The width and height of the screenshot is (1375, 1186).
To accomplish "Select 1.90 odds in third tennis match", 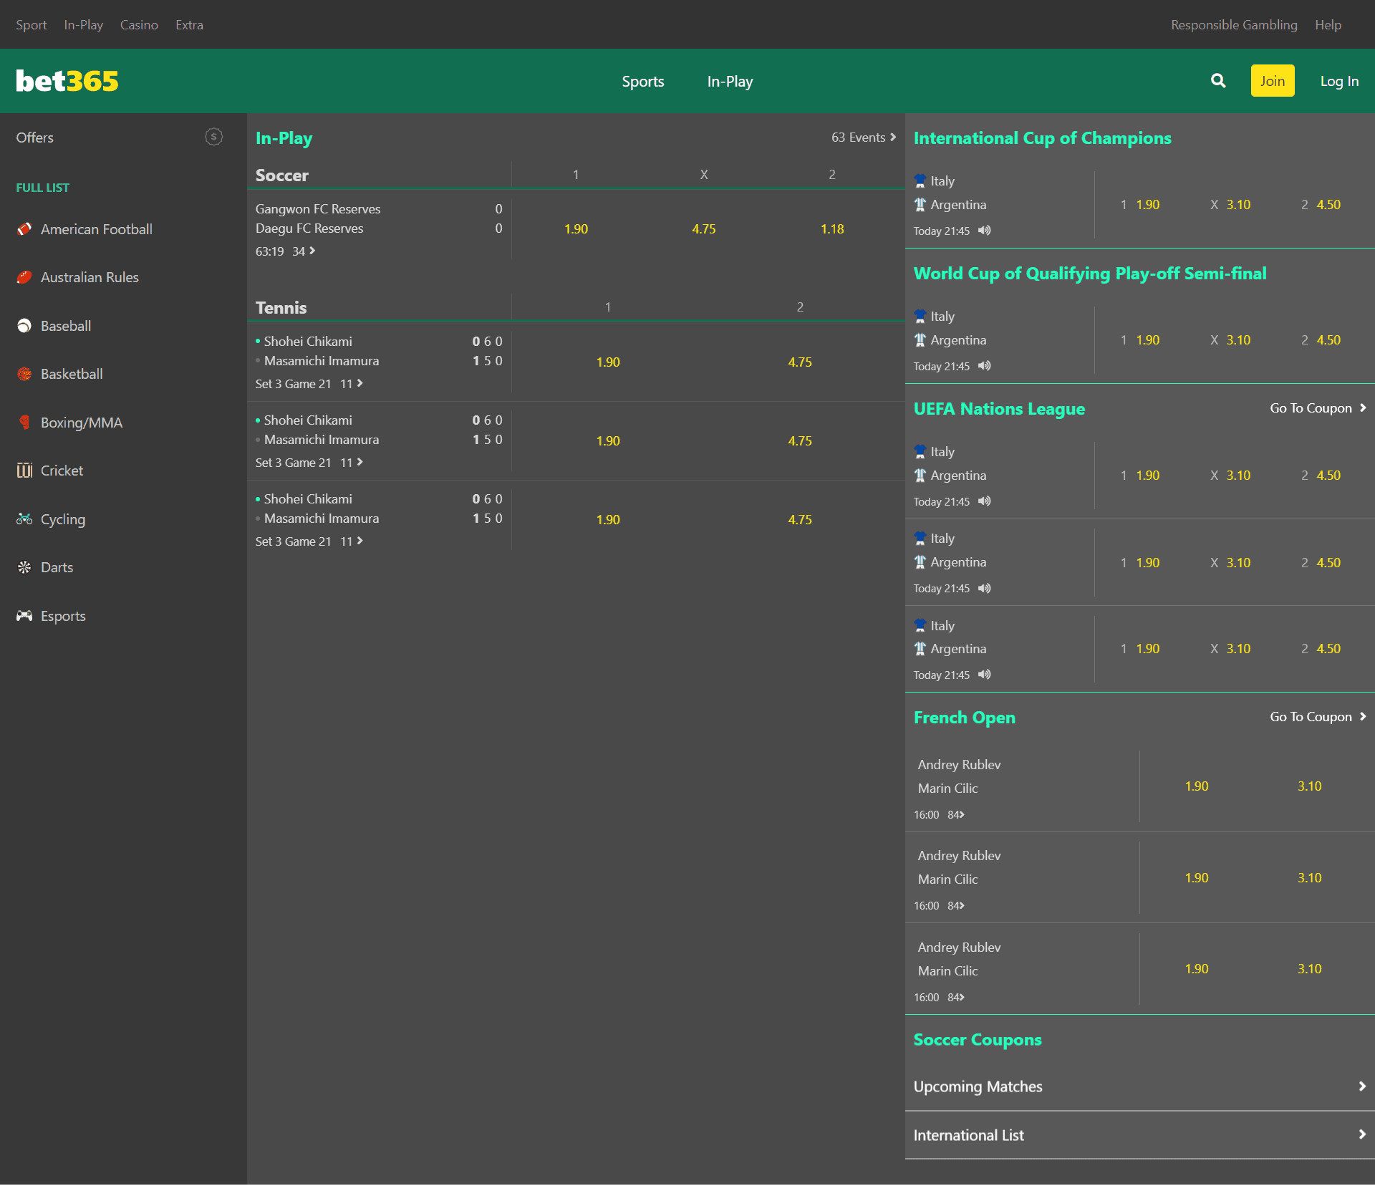I will [608, 520].
